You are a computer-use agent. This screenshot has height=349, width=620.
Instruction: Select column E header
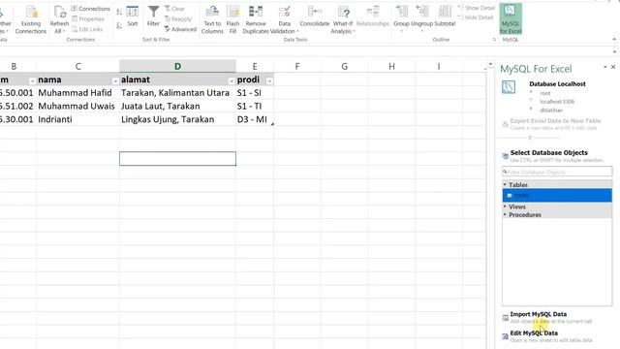[255, 67]
